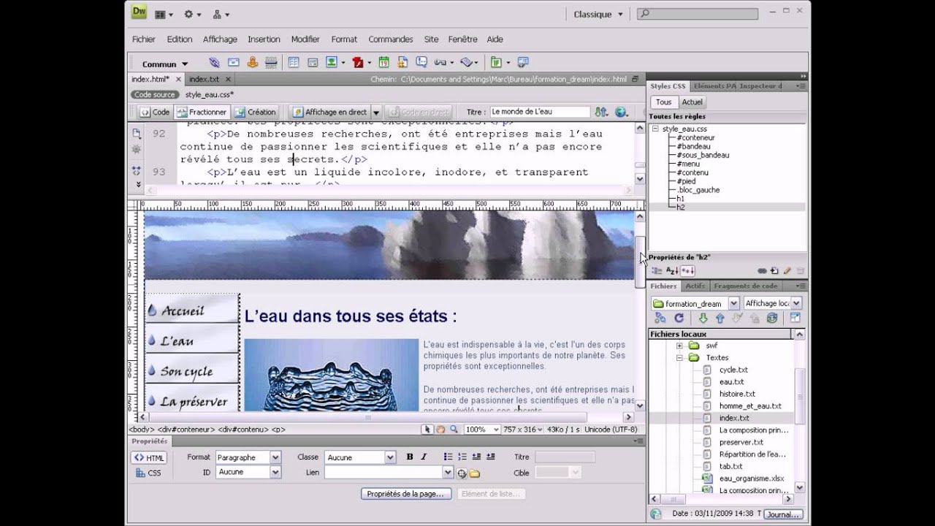The width and height of the screenshot is (935, 526).
Task: Click the Comment insert icon
Action: pyautogui.click(x=421, y=62)
